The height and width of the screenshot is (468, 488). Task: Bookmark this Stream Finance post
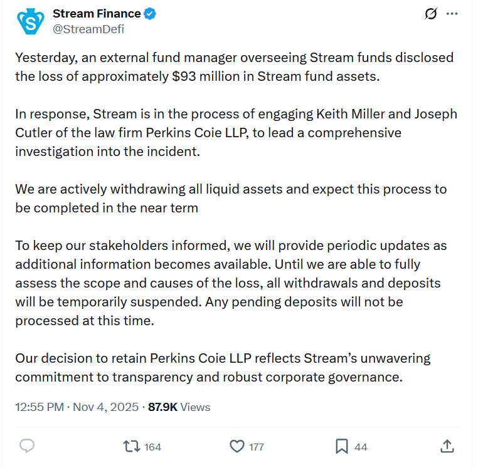click(x=341, y=446)
